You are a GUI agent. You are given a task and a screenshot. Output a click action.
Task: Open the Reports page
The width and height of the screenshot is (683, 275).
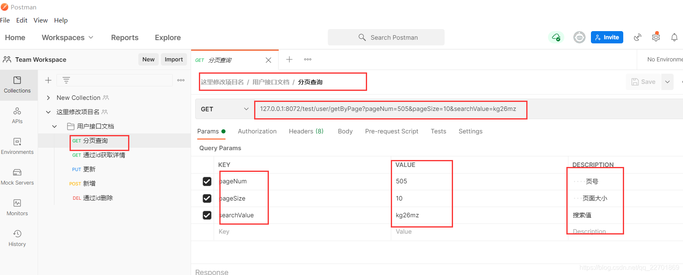(x=125, y=38)
